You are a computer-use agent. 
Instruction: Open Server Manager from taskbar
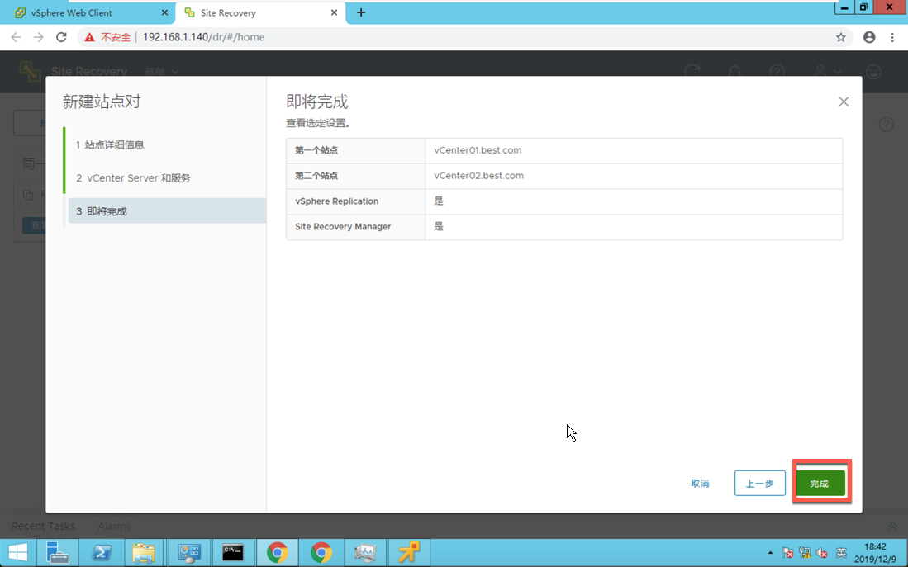point(57,552)
